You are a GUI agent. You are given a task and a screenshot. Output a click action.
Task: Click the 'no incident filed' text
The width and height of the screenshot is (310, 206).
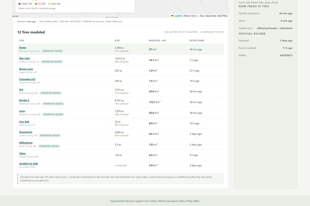coord(27,167)
